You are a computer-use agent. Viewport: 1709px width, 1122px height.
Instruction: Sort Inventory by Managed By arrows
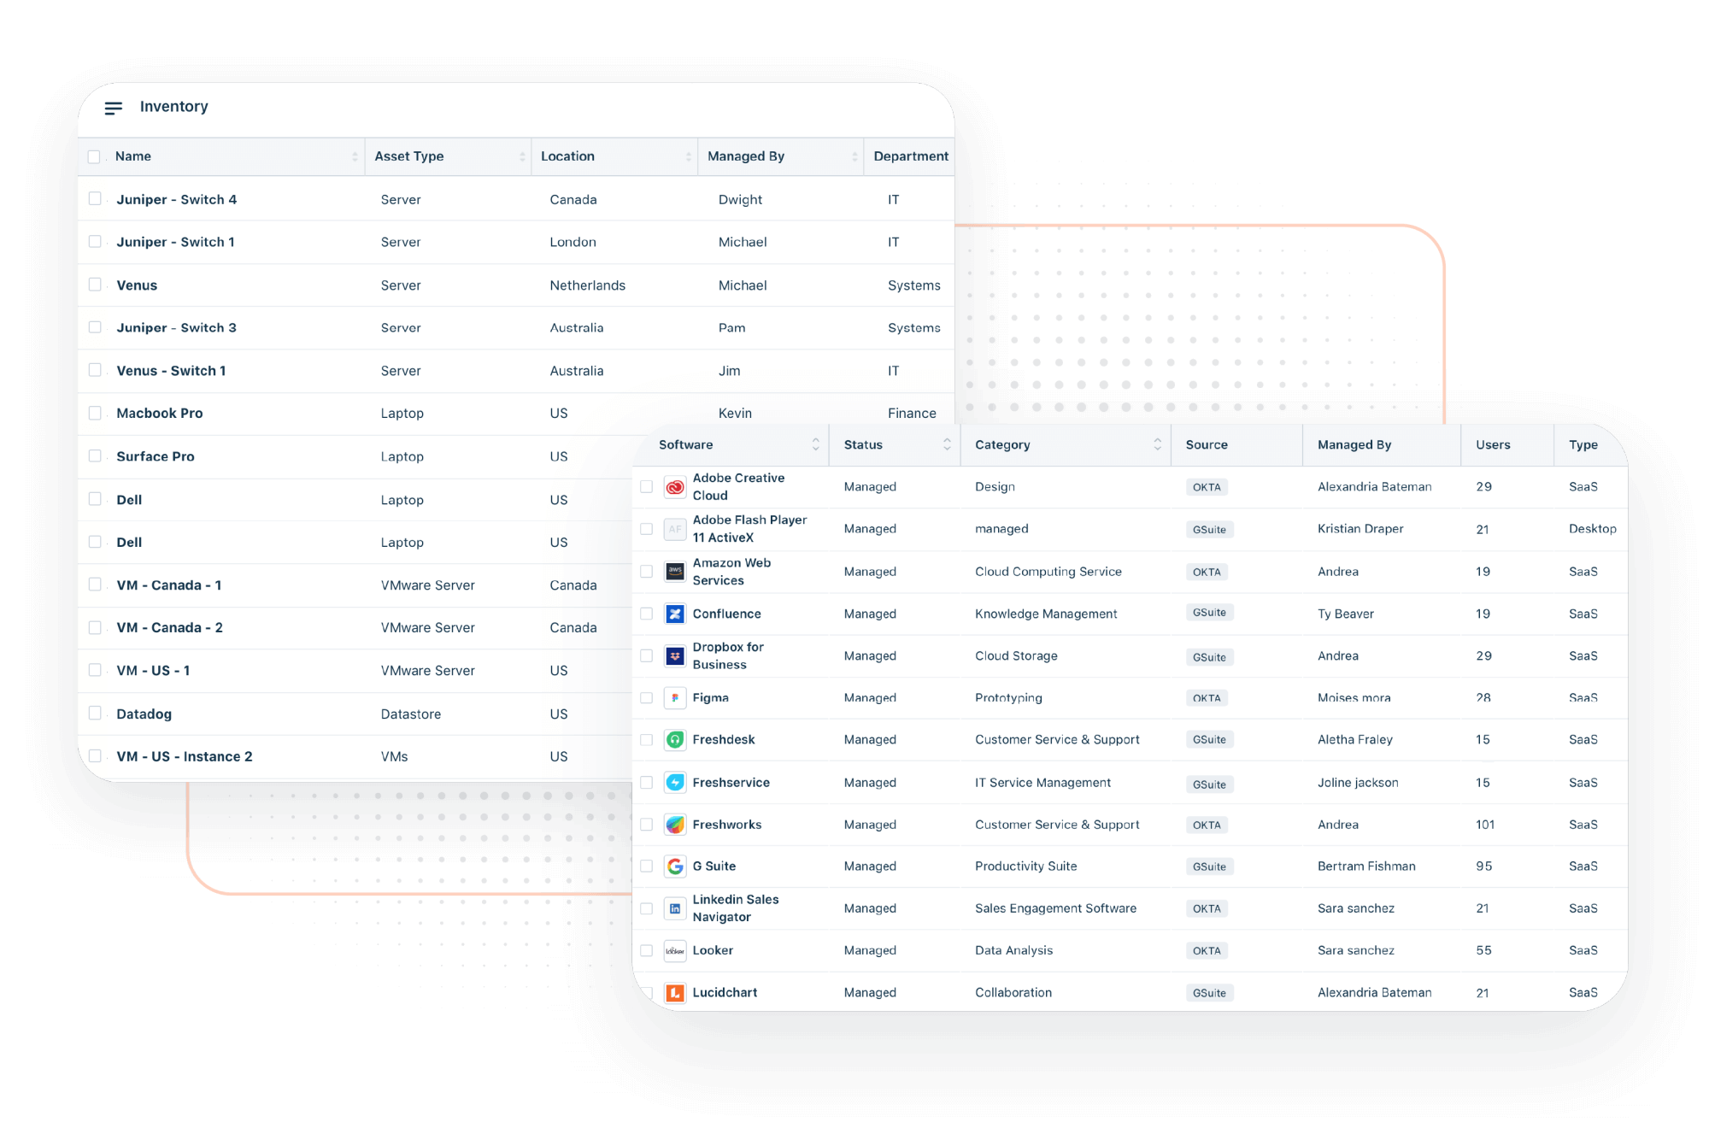tap(854, 156)
